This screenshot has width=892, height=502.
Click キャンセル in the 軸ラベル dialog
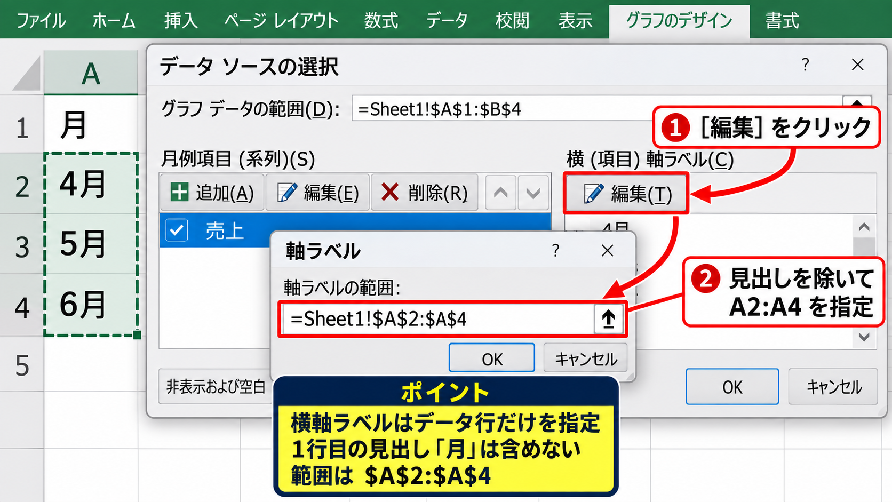click(586, 358)
